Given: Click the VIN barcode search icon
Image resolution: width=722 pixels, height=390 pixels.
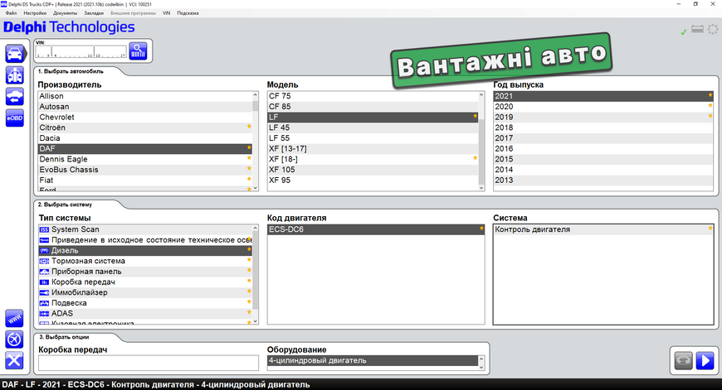Looking at the screenshot, I should [x=138, y=51].
